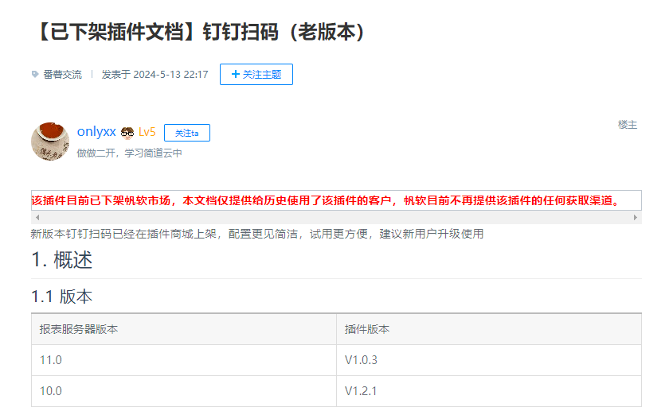Click the left arrow of horizontal scrollbar
The height and width of the screenshot is (415, 669).
[x=37, y=217]
